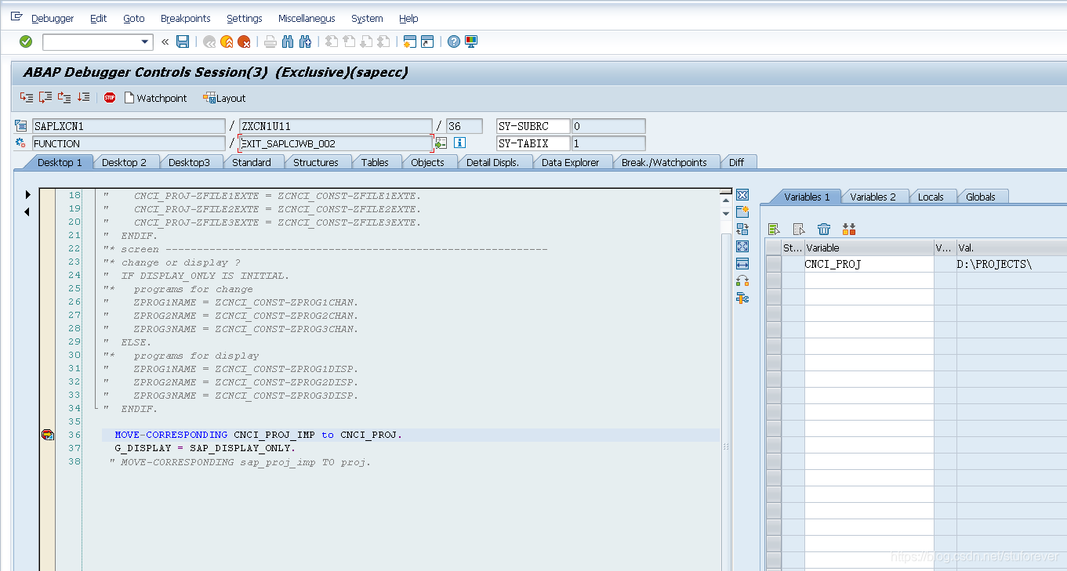Open the Edit menu
Image resolution: width=1067 pixels, height=571 pixels.
pyautogui.click(x=98, y=18)
